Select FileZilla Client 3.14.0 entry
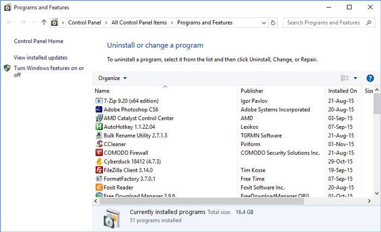Image resolution: width=381 pixels, height=232 pixels. [128, 170]
